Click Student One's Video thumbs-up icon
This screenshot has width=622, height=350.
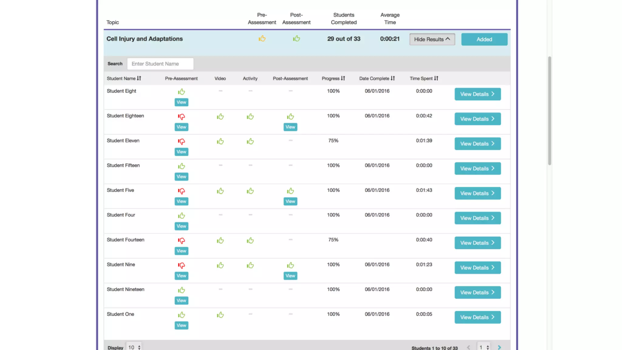[220, 315]
